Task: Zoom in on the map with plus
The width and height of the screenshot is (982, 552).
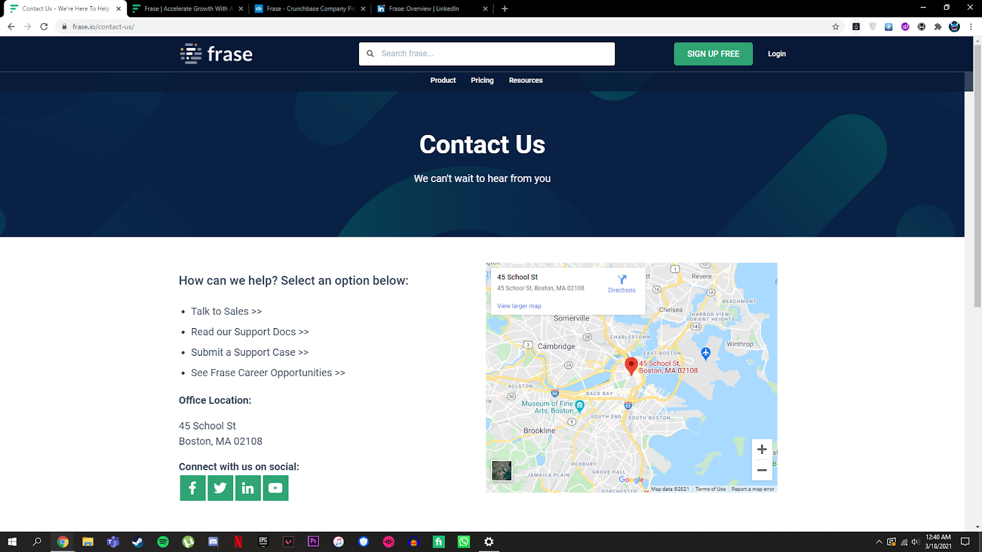Action: coord(762,450)
